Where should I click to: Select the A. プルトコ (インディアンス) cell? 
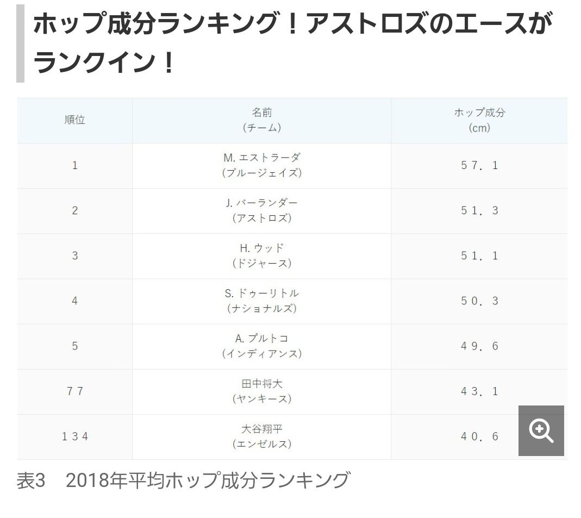261,346
